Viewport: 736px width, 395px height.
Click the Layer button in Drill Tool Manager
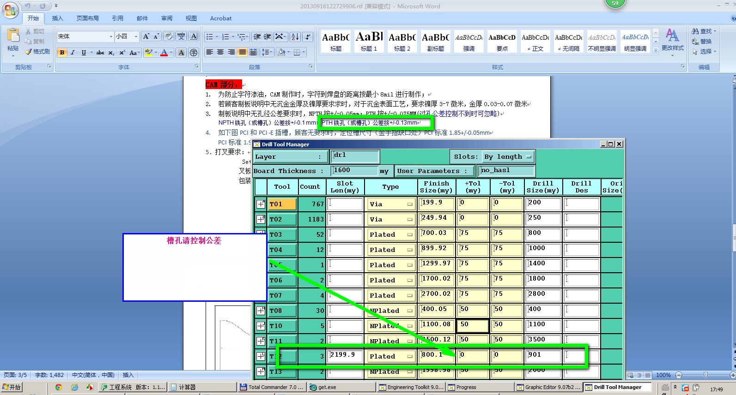tap(291, 157)
